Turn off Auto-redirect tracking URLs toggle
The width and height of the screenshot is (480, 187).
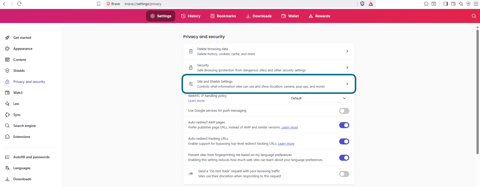pyautogui.click(x=344, y=141)
